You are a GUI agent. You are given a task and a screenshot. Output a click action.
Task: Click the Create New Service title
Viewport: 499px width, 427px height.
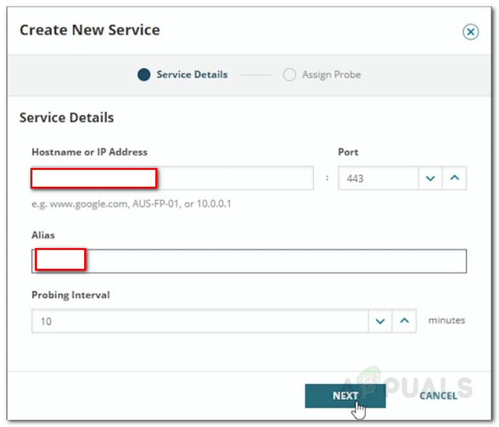pos(89,30)
